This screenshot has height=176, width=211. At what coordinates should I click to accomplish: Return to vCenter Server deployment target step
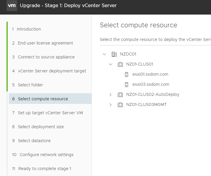(x=49, y=71)
